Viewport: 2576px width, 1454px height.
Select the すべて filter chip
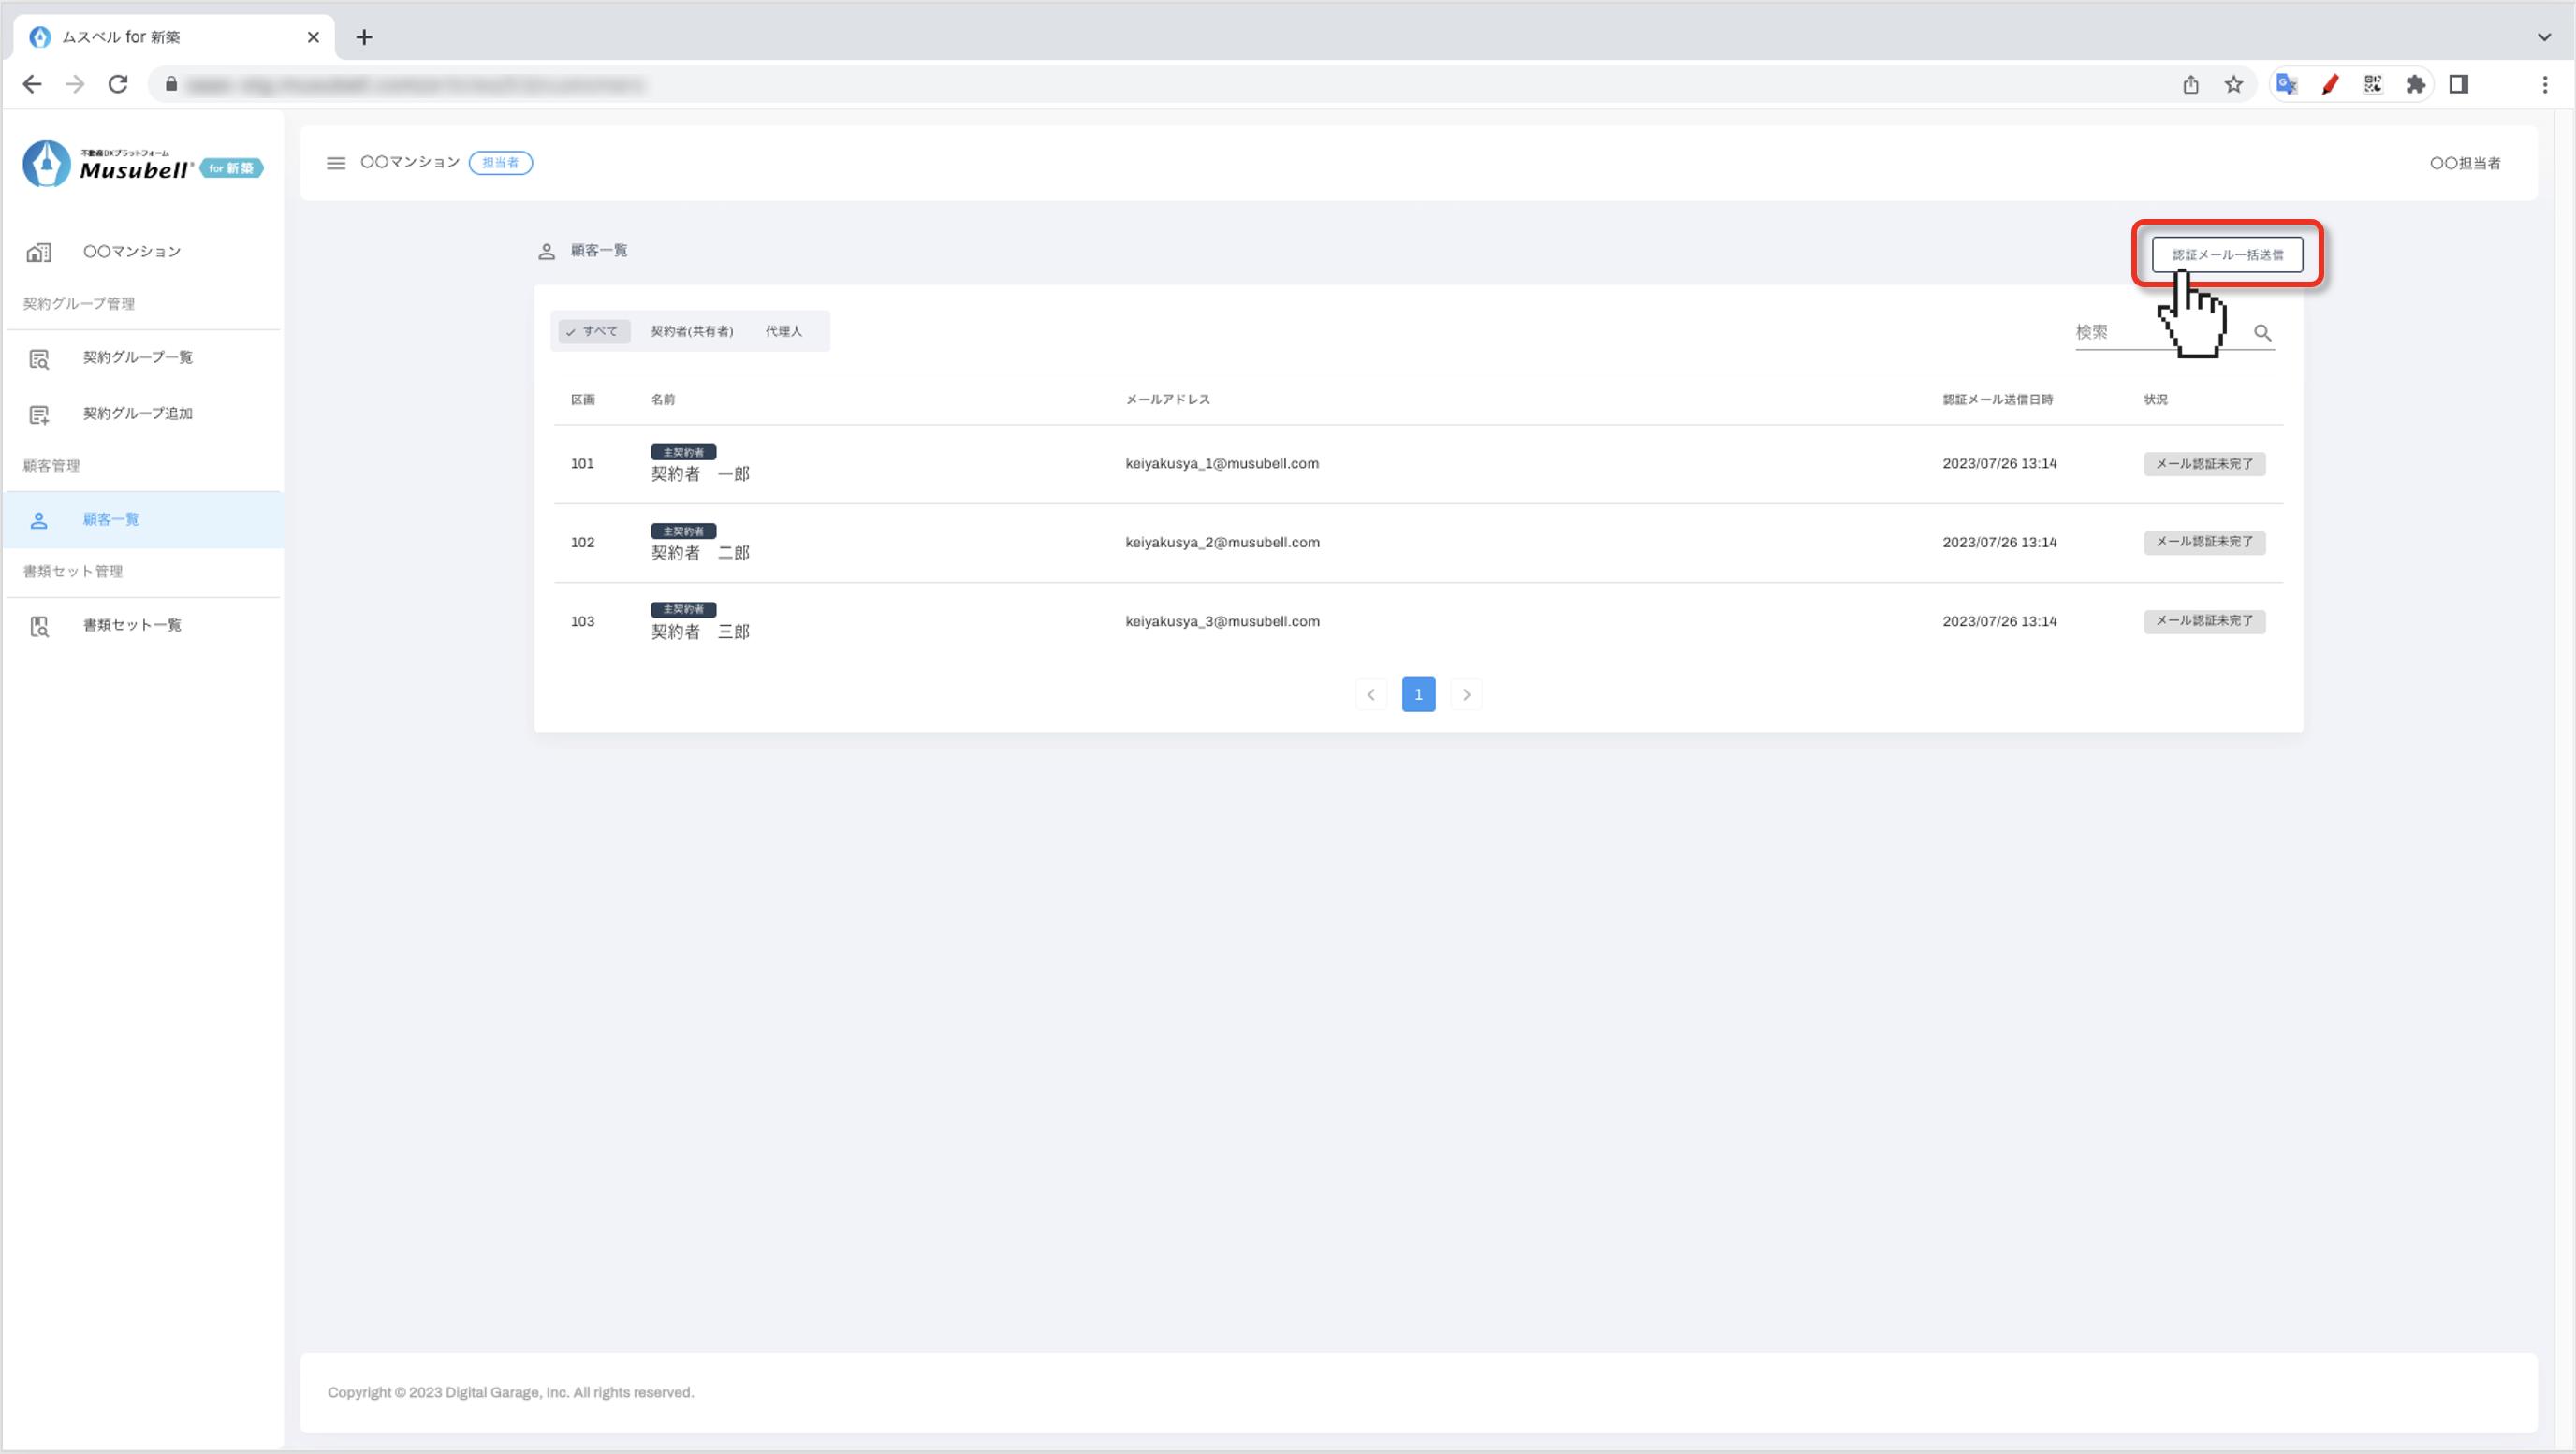click(593, 332)
